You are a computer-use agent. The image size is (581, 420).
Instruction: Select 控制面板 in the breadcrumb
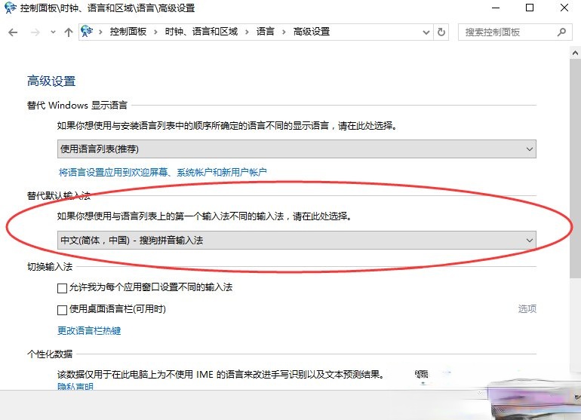pos(128,32)
